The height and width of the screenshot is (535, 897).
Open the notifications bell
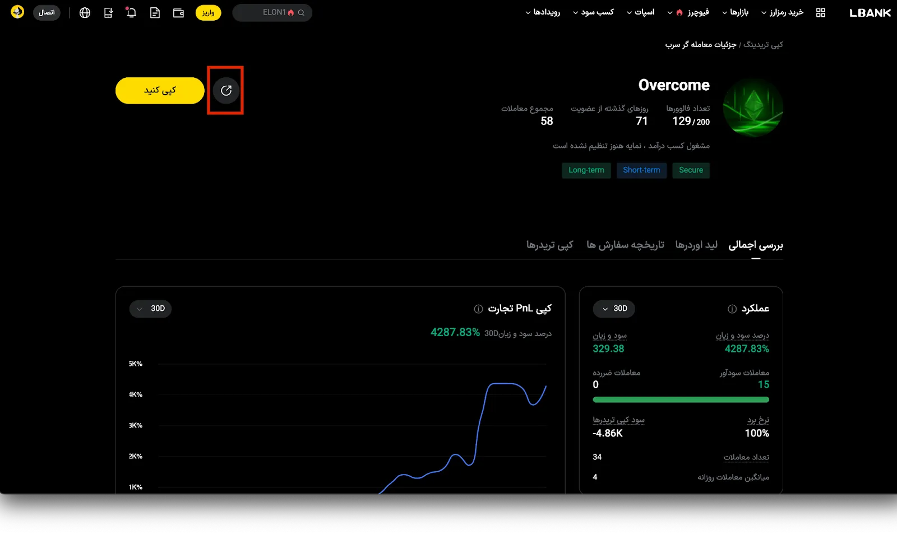pyautogui.click(x=131, y=13)
